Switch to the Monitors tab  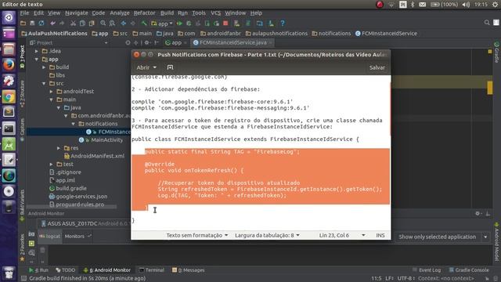pos(74,237)
